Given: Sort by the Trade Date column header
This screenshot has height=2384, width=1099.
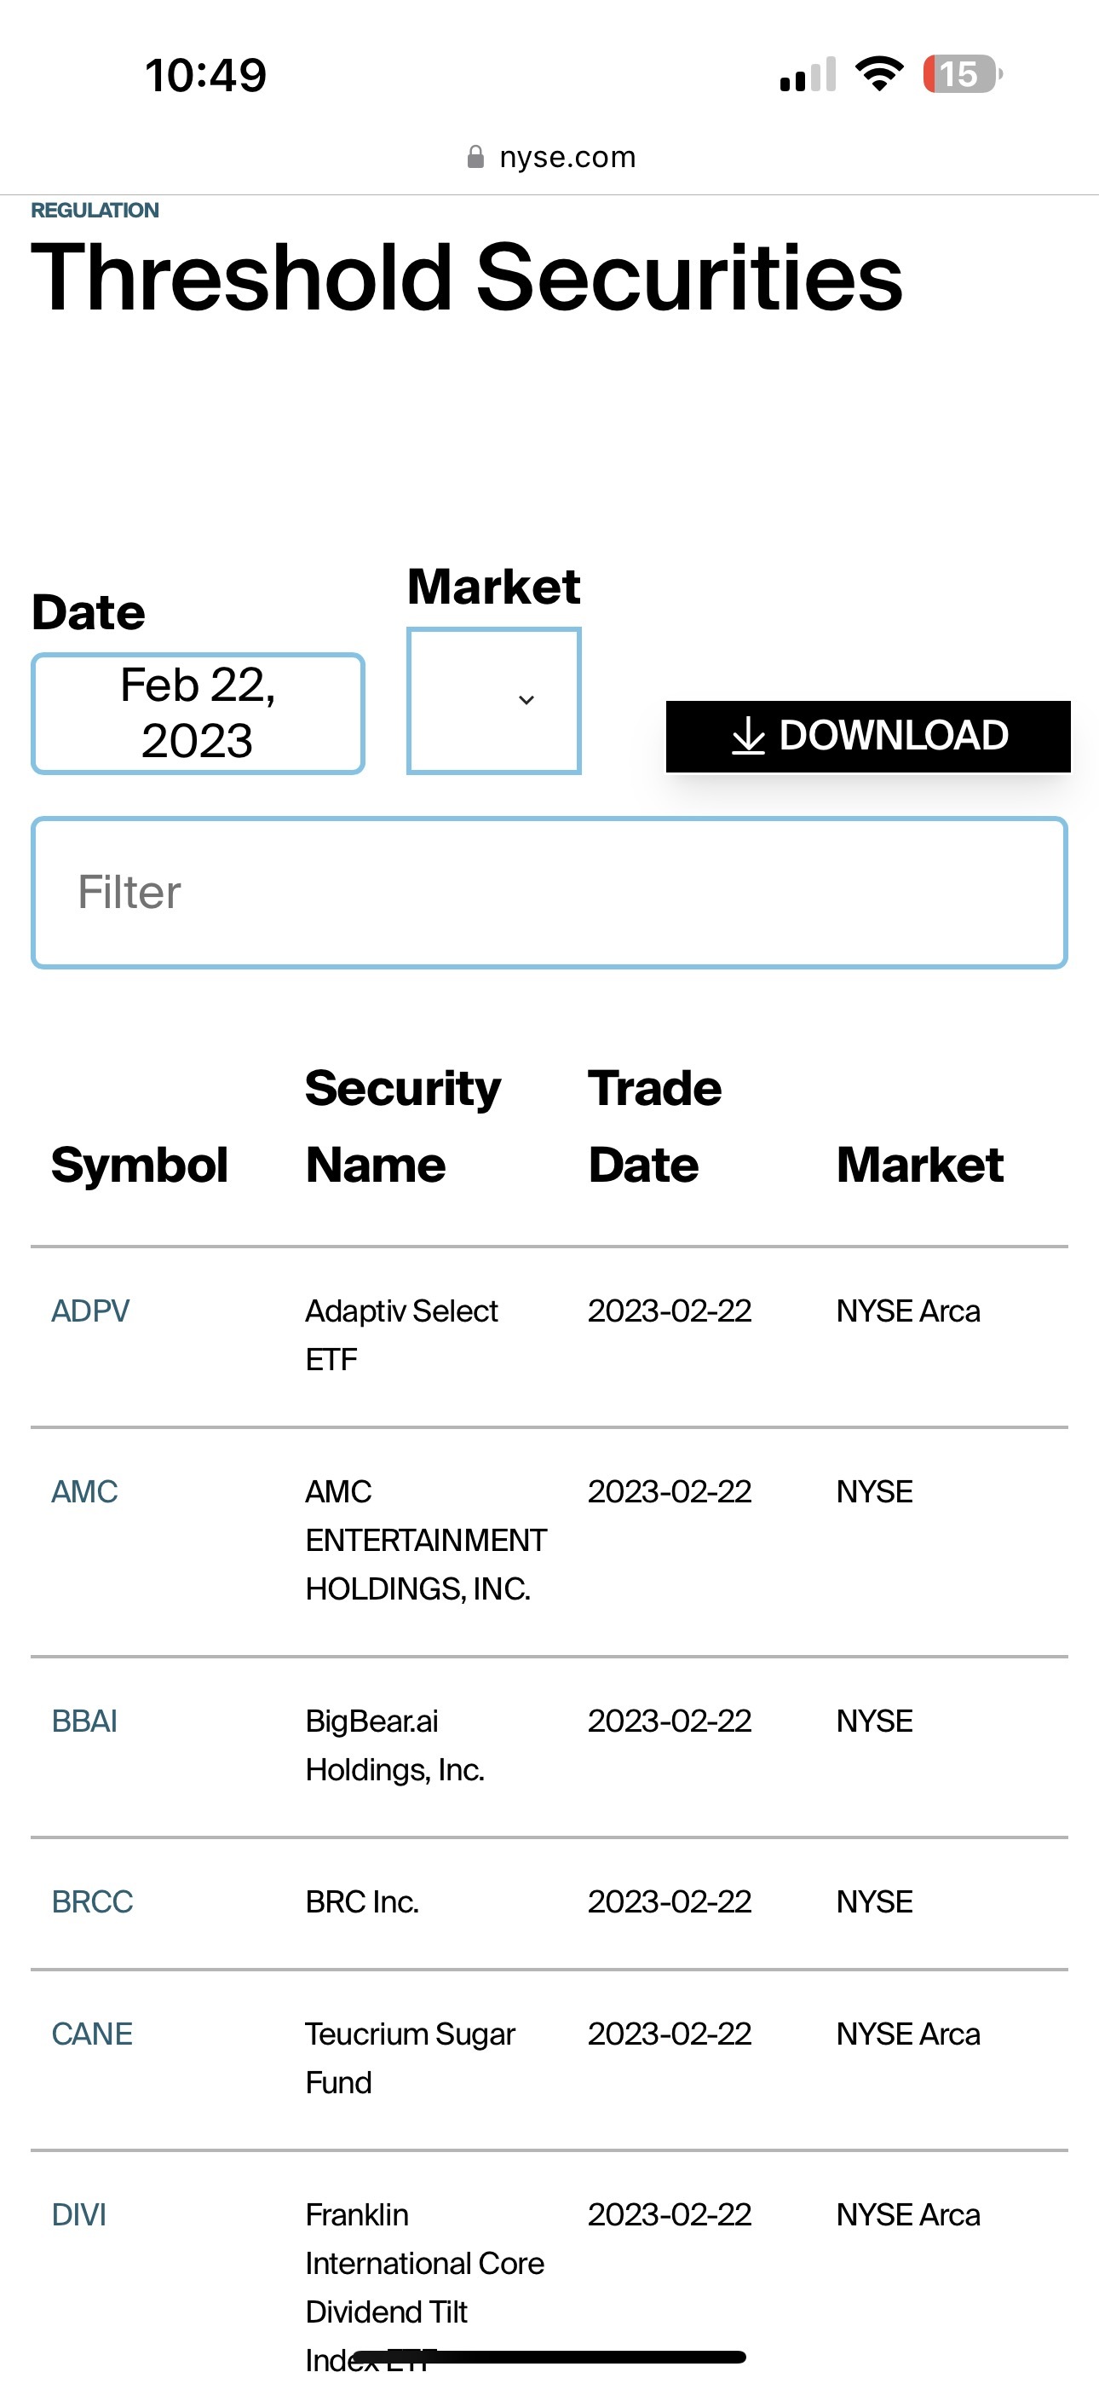Looking at the screenshot, I should coord(654,1125).
